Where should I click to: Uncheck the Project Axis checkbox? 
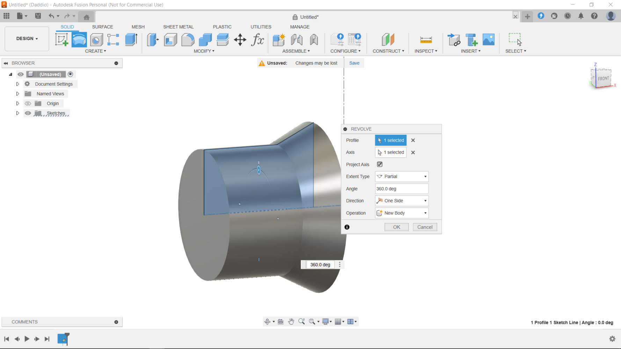click(x=380, y=164)
